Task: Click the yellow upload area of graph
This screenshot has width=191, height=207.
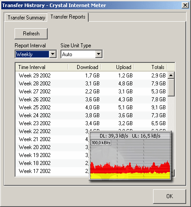Action: [130, 176]
